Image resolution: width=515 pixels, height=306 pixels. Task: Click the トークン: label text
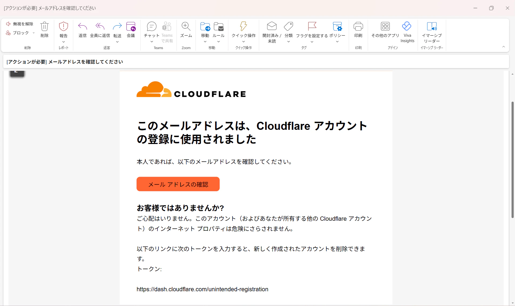pyautogui.click(x=149, y=269)
